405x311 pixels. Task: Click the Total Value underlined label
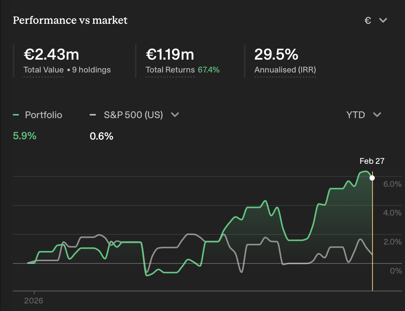[43, 70]
